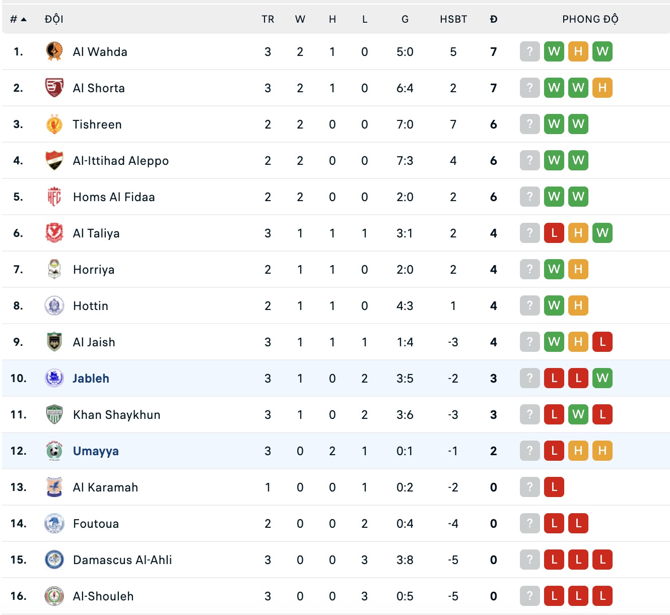
Task: Click the ĐỘI column header
Action: [x=54, y=19]
